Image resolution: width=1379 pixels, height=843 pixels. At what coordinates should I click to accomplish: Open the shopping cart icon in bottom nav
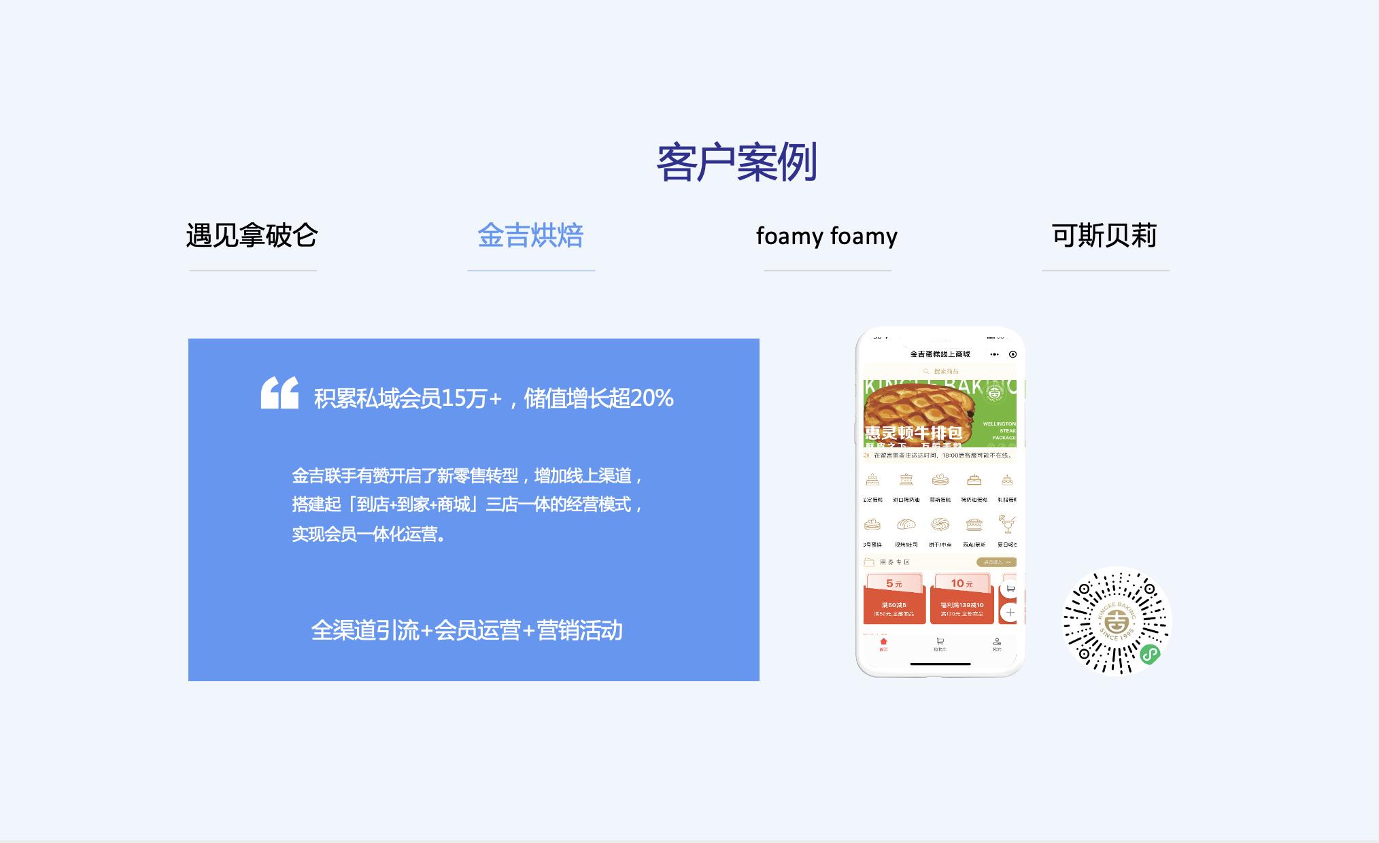(x=939, y=643)
